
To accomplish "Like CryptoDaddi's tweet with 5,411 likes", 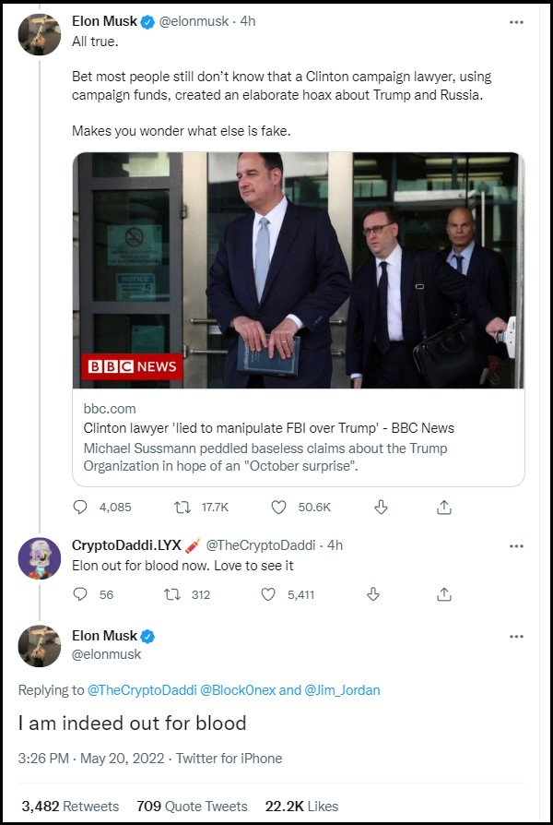I will [268, 594].
